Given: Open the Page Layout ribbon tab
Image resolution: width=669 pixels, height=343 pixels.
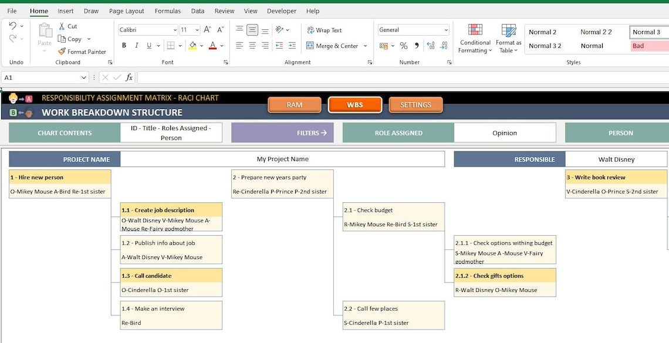Looking at the screenshot, I should 126,11.
